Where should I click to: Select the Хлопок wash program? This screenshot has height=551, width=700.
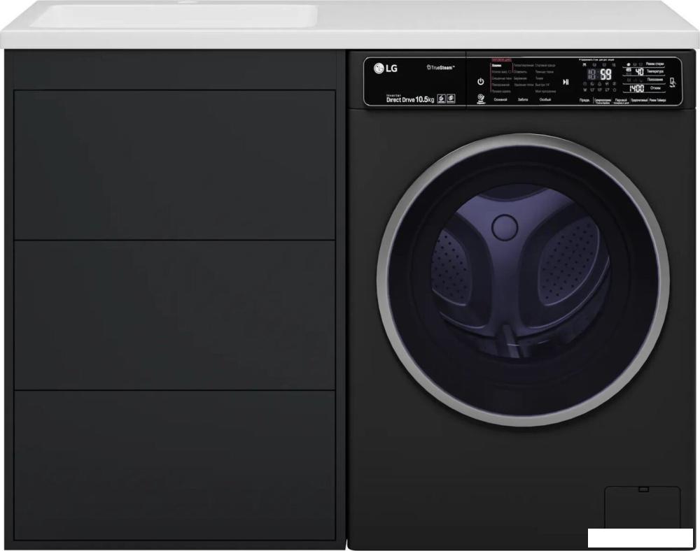point(496,65)
